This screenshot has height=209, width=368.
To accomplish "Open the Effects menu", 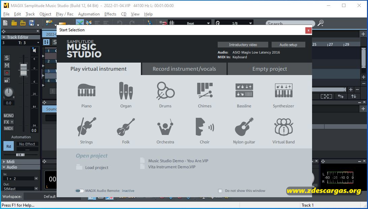I will click(110, 14).
